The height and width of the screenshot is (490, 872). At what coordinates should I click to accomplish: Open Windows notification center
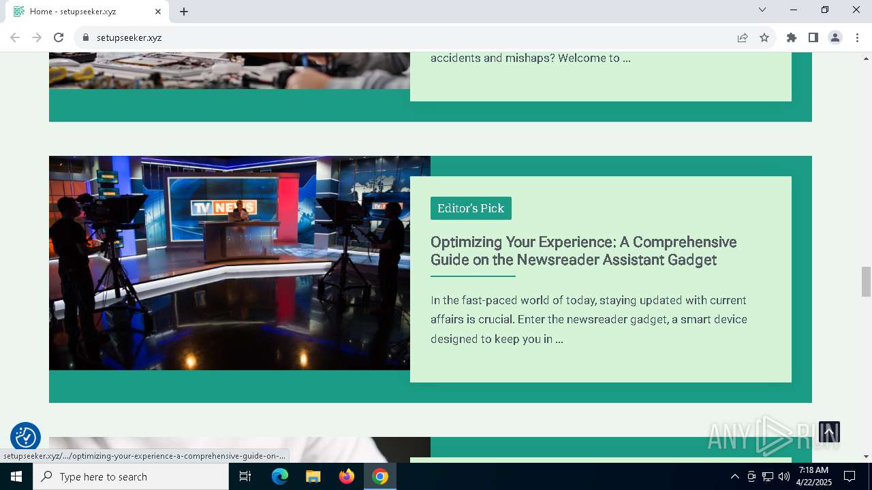[850, 476]
